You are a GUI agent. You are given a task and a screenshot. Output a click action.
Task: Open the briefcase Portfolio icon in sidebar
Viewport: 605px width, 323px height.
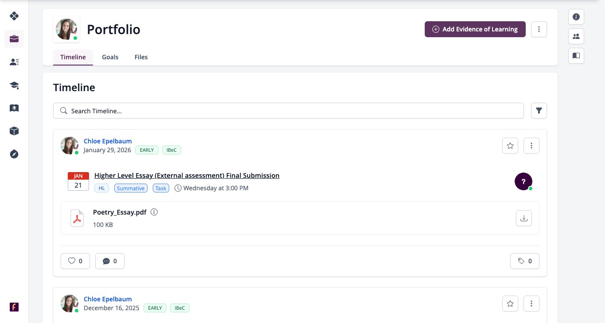[14, 39]
